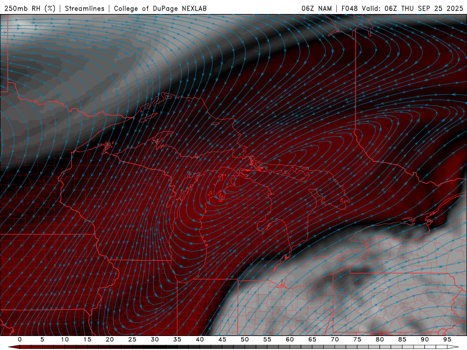
Task: Click the colorbar label "55"
Action: pyautogui.click(x=267, y=339)
